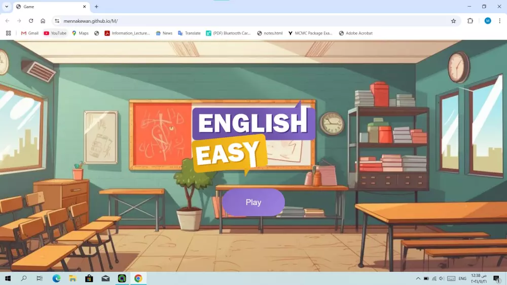Image resolution: width=507 pixels, height=285 pixels.
Task: Open the Maps bookmark
Action: pos(80,33)
